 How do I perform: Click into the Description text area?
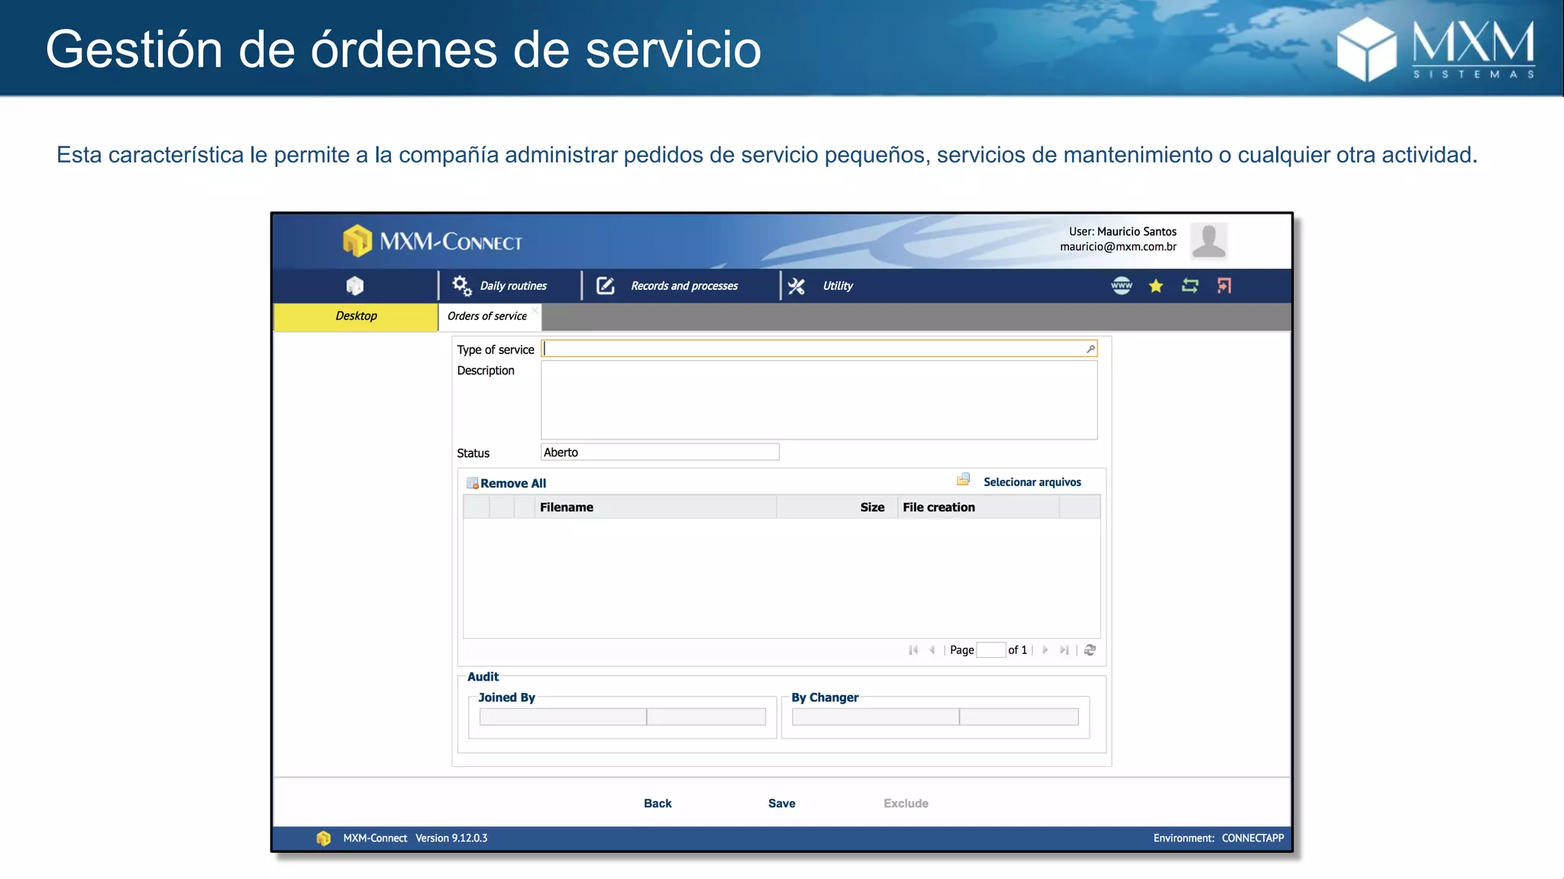coord(819,400)
